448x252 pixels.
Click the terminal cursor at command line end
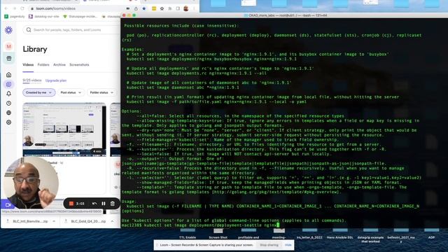coord(278,225)
